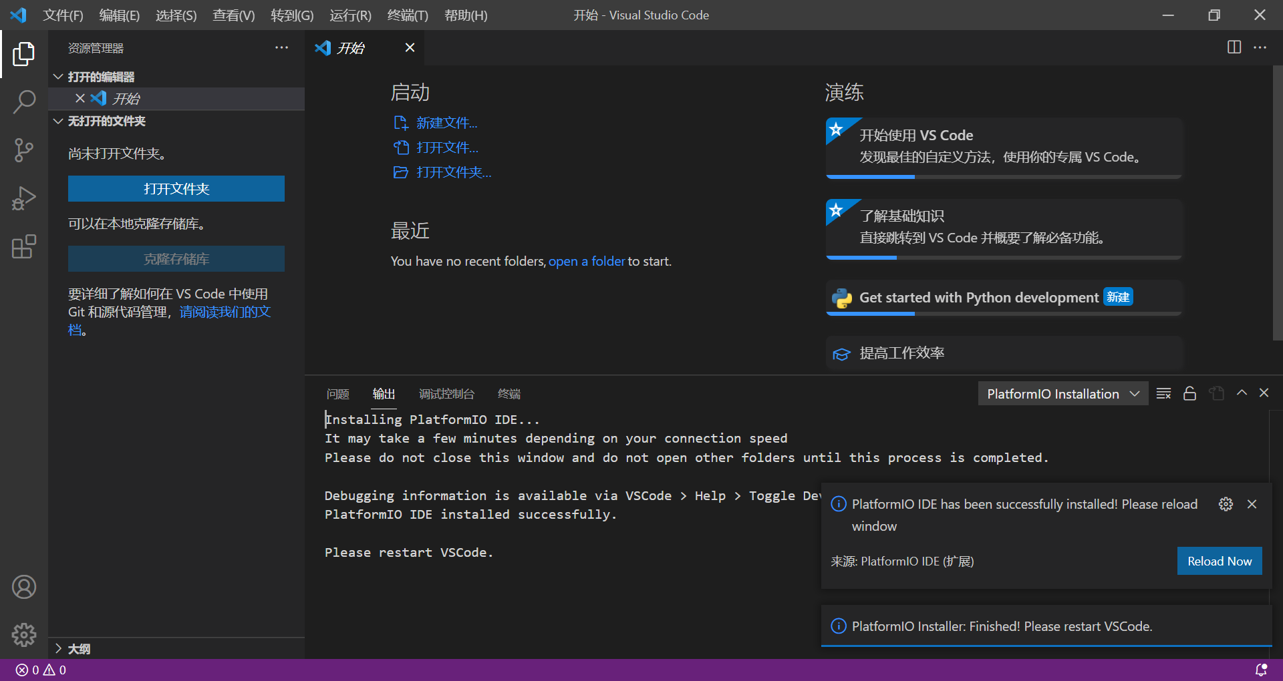Click the 打开文件夹 button
This screenshot has height=681, width=1283.
176,189
